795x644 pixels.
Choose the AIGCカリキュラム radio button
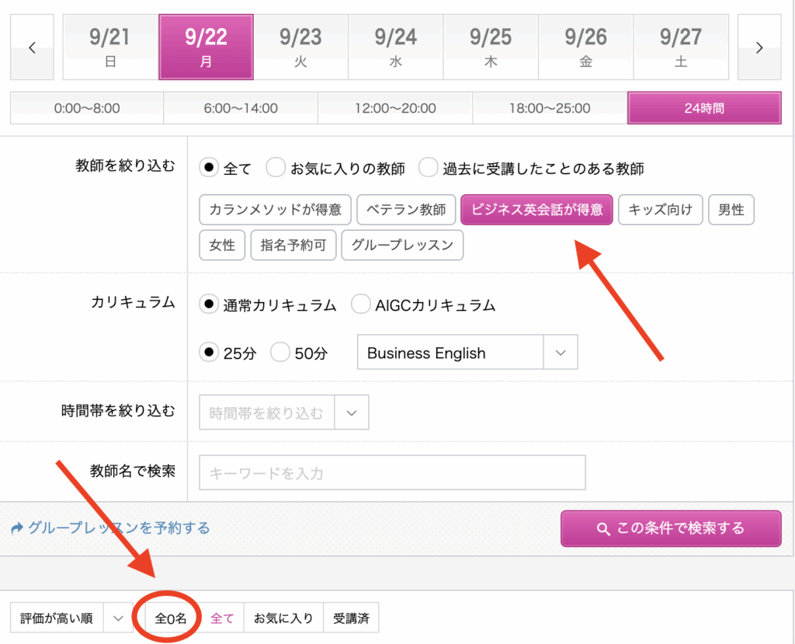pos(361,305)
